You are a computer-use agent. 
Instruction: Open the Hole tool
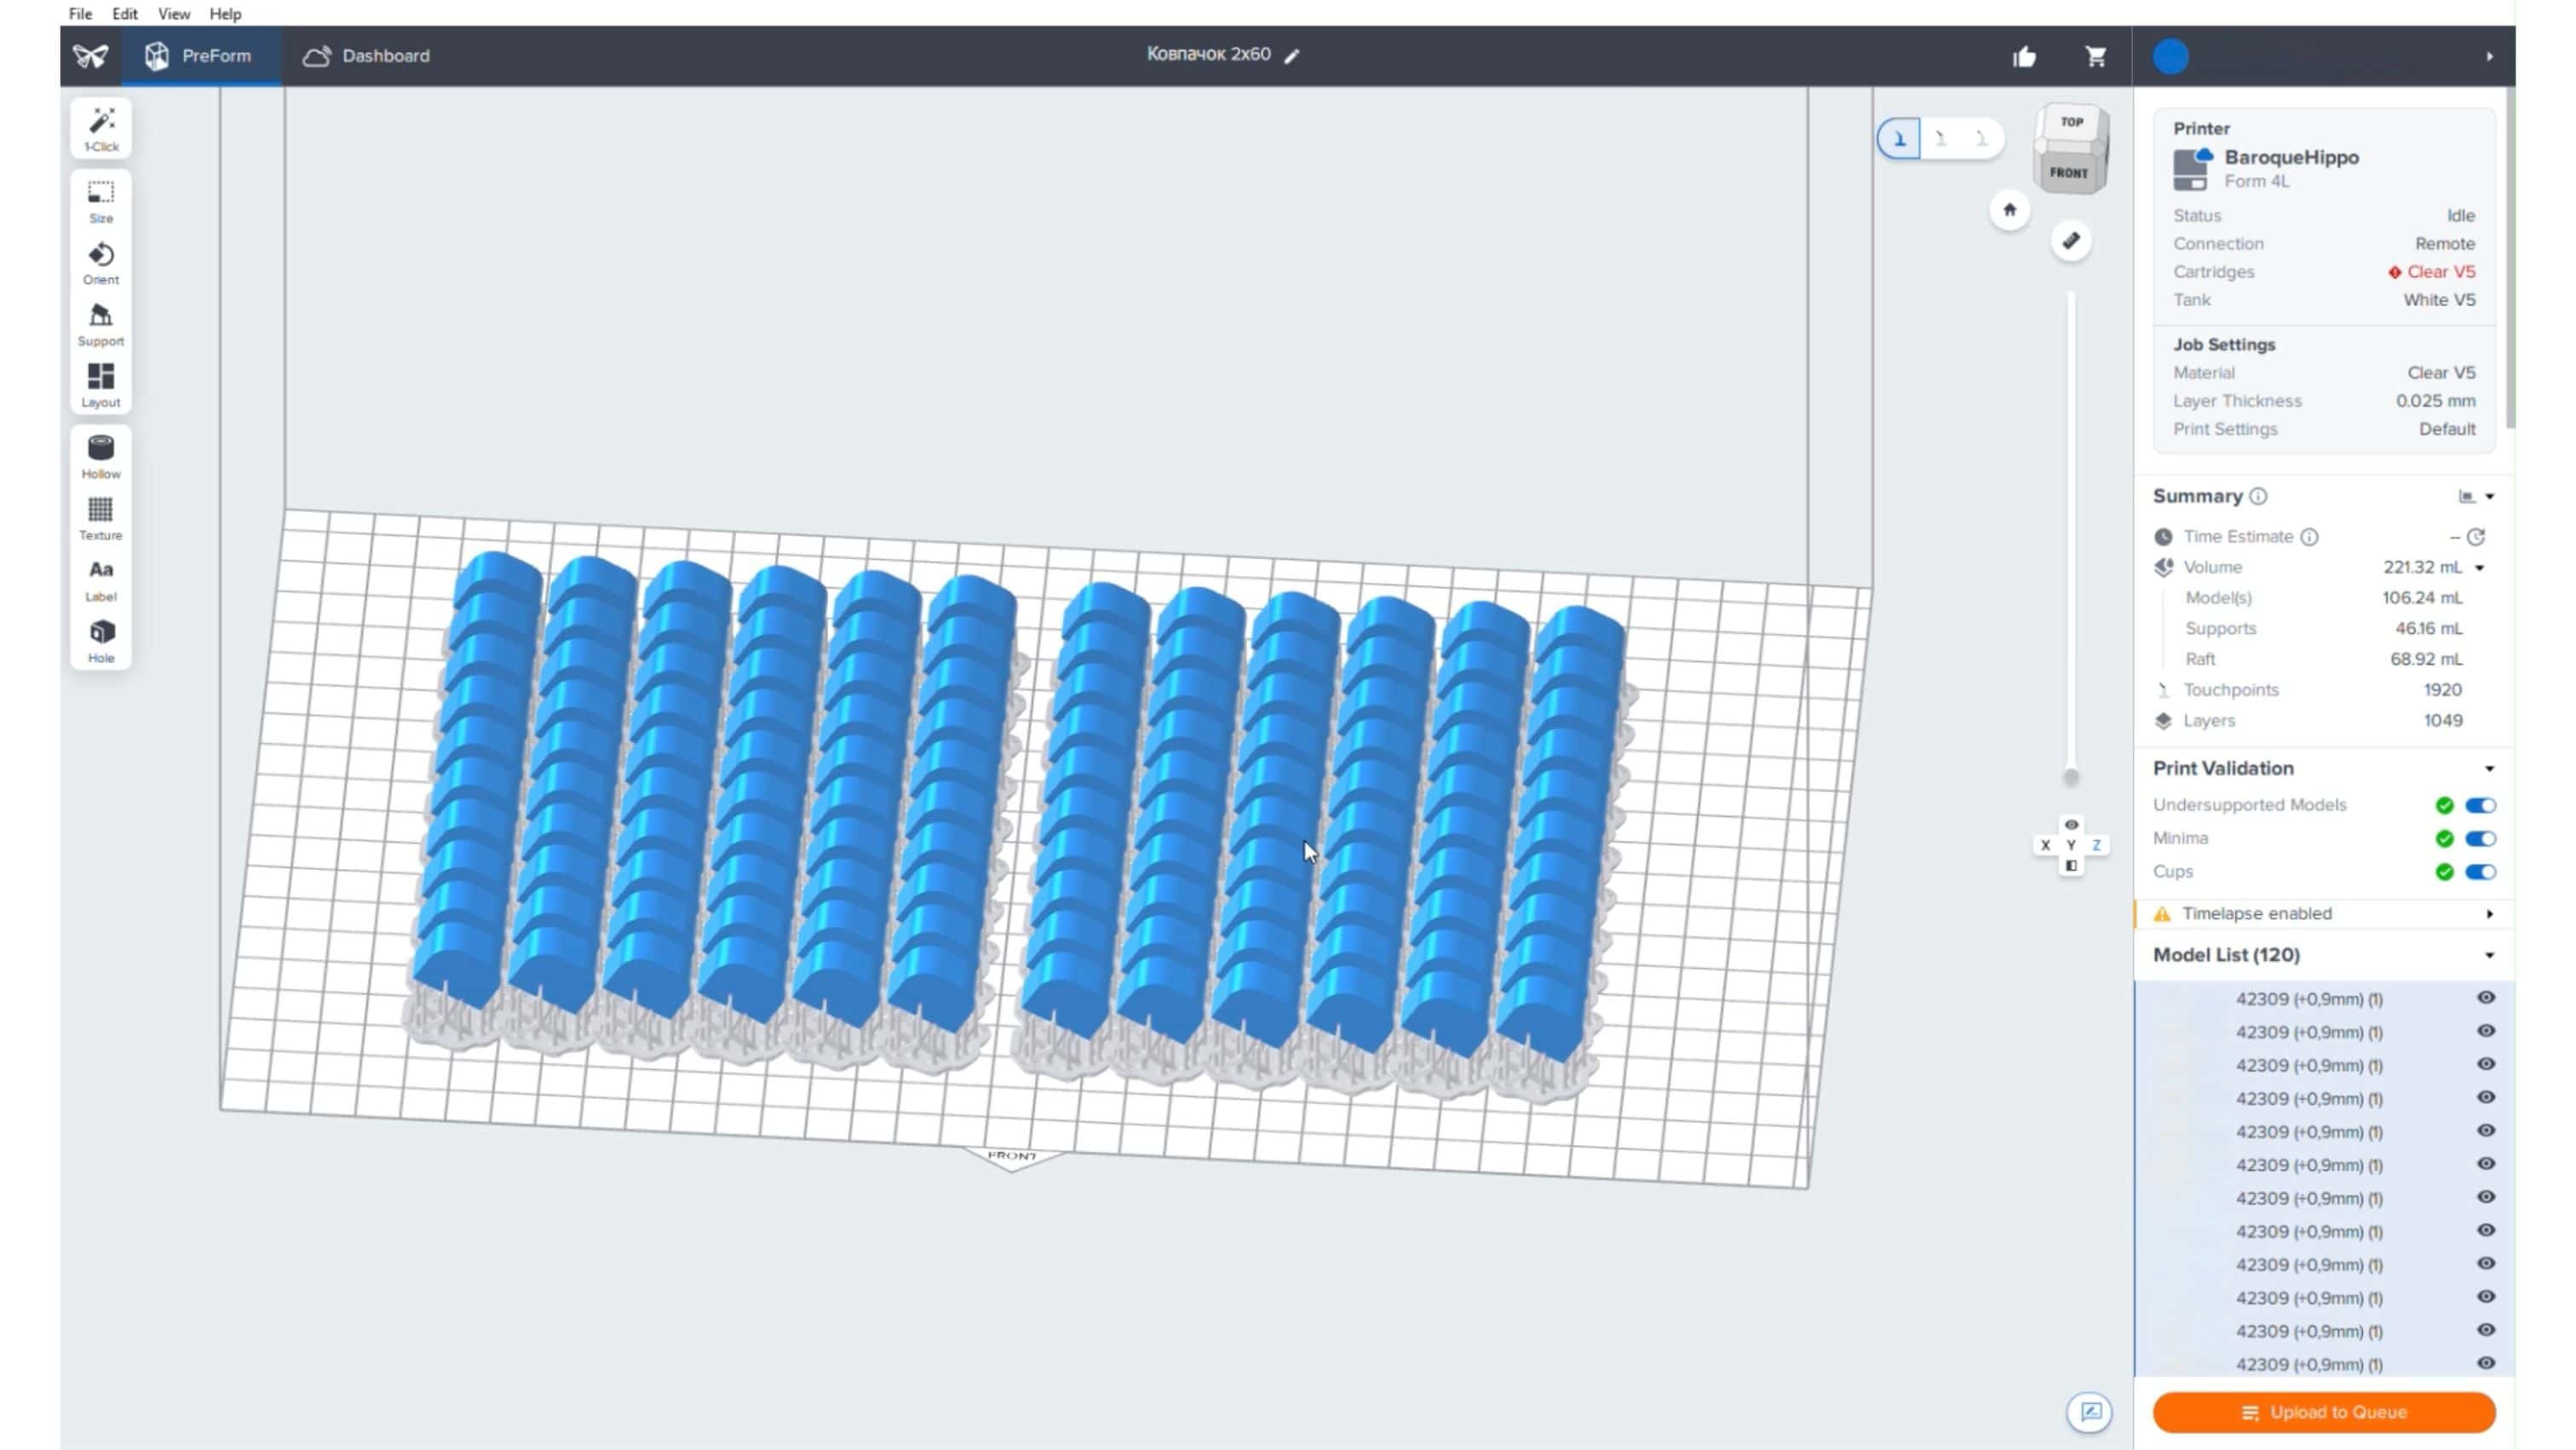click(x=101, y=642)
